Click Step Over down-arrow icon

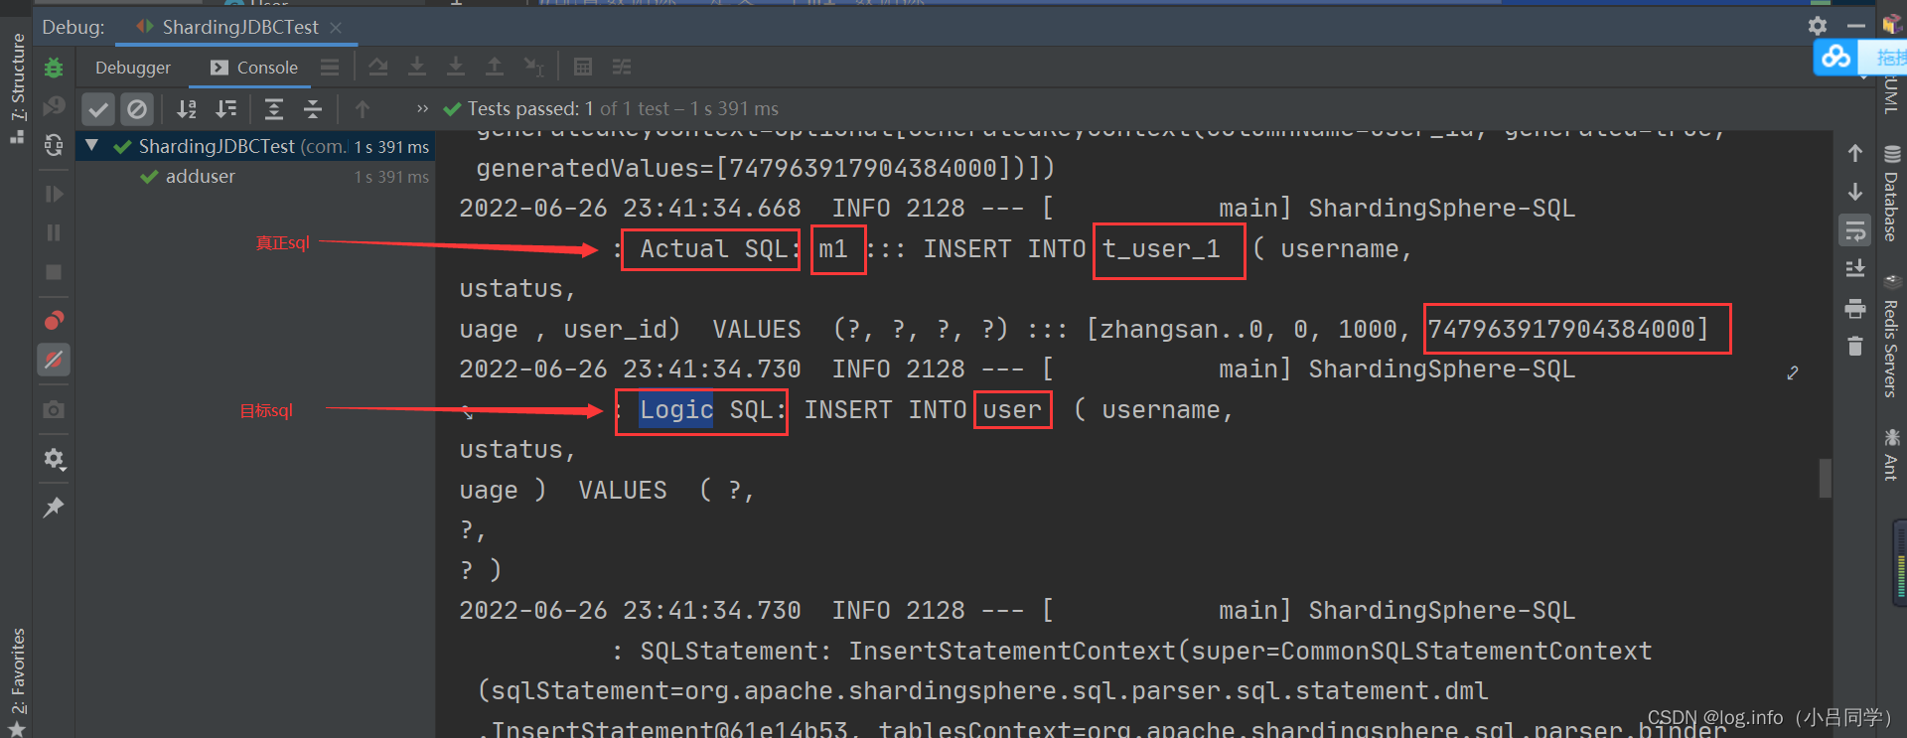pyautogui.click(x=417, y=67)
